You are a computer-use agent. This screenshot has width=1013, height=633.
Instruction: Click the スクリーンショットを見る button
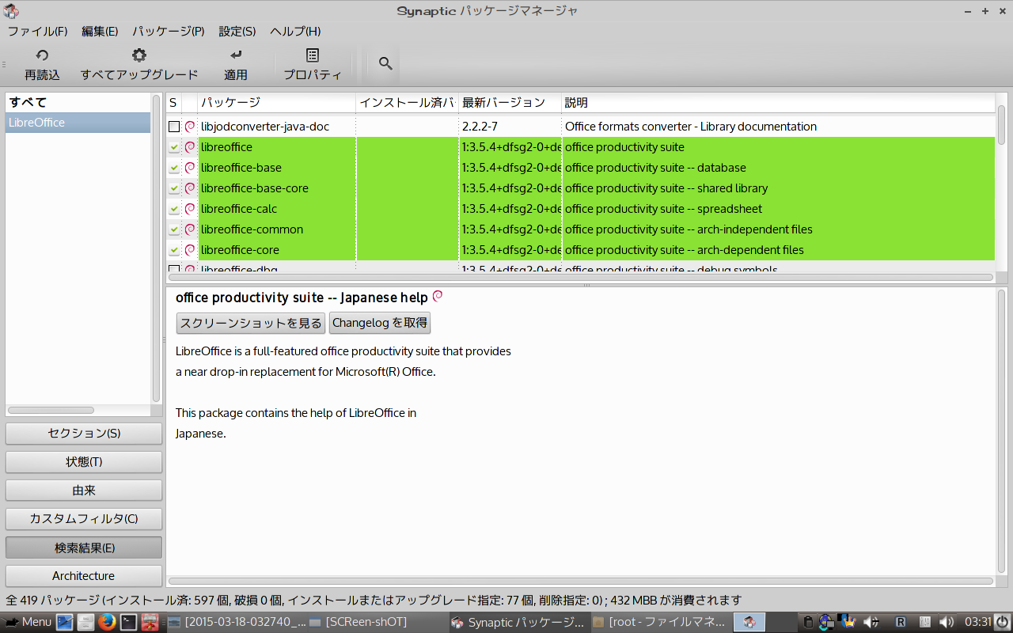(x=251, y=323)
